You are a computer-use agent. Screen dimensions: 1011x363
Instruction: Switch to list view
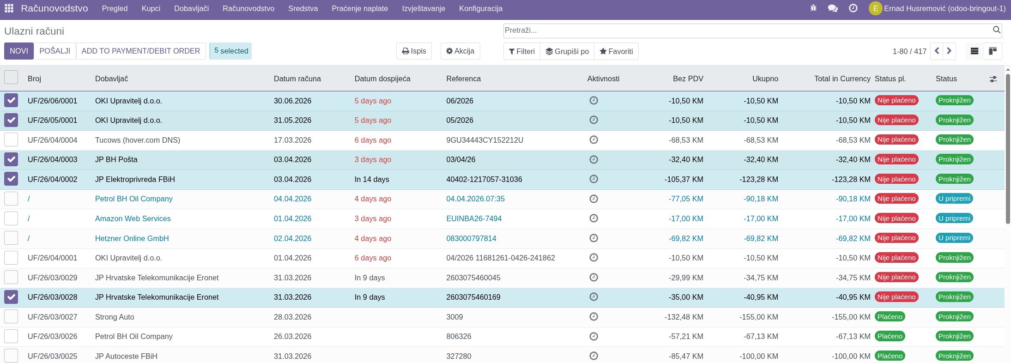click(x=975, y=51)
